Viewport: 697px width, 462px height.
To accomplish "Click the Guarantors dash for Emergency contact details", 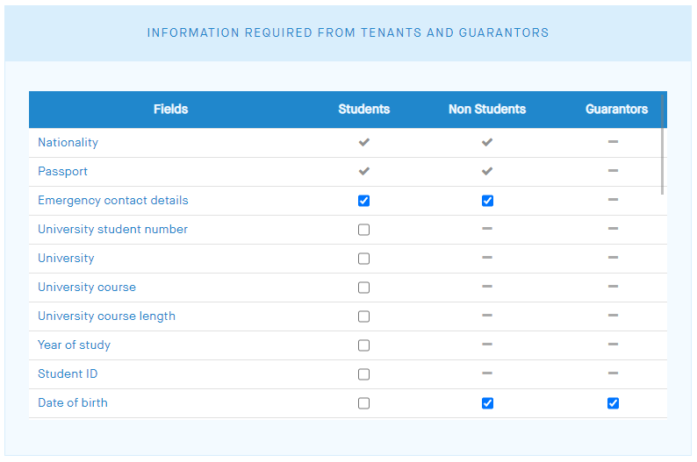I will 613,200.
